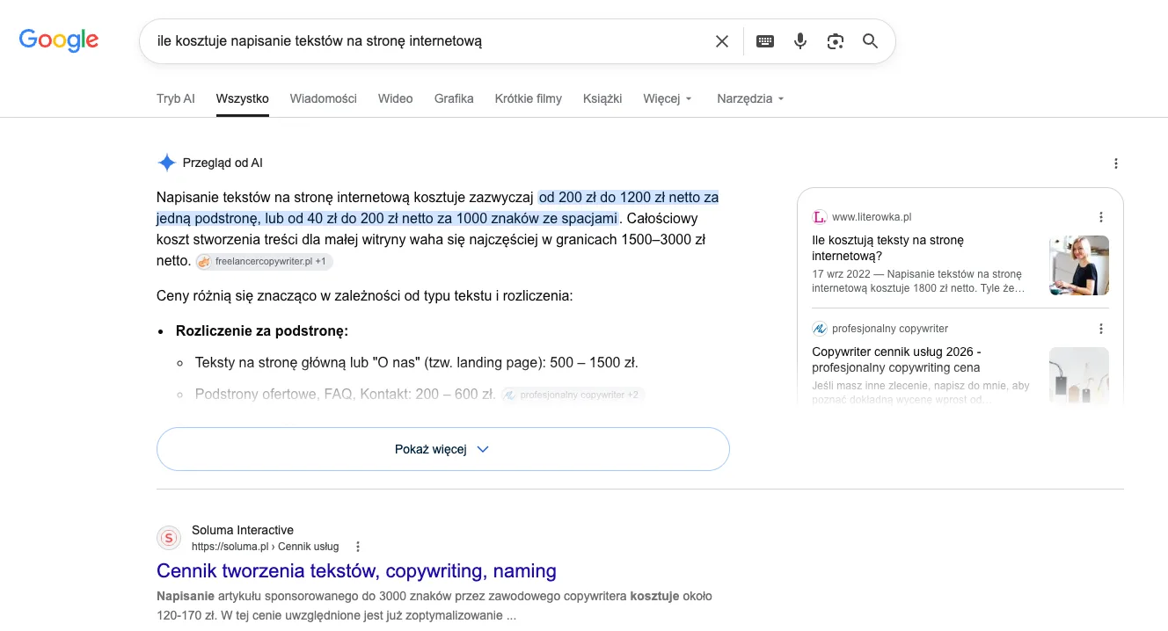Expand the Narzędzia dropdown
The width and height of the screenshot is (1168, 631).
click(x=750, y=98)
